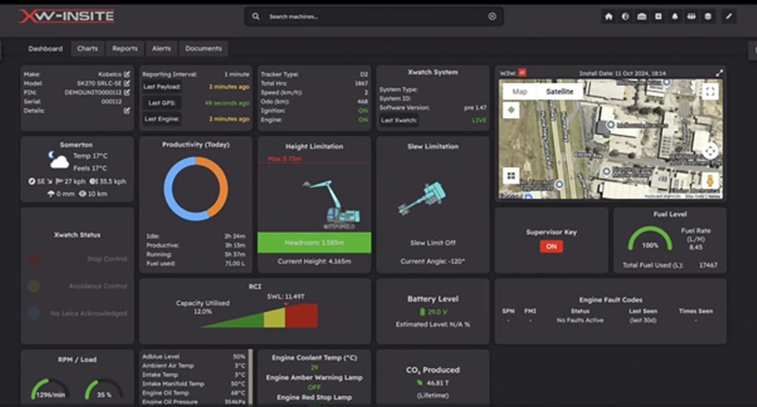Image resolution: width=757 pixels, height=407 pixels.
Task: Click the pencil edit icon in header
Action: click(x=729, y=17)
